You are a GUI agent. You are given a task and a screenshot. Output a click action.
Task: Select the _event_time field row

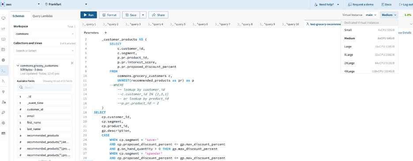[x=45, y=103]
